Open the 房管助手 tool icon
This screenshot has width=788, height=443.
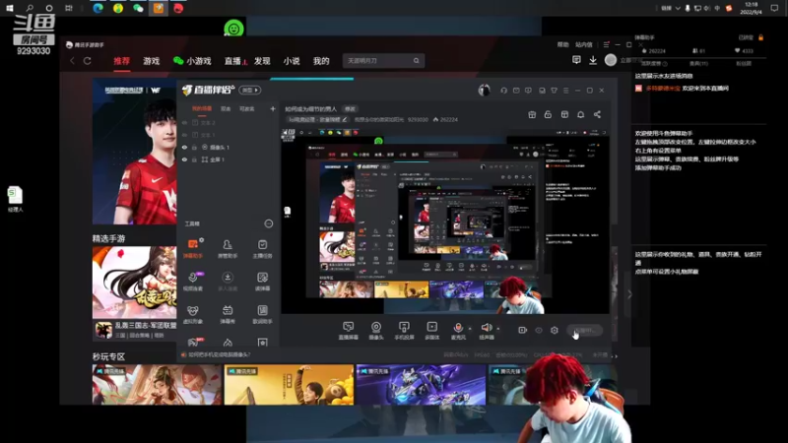click(x=228, y=249)
